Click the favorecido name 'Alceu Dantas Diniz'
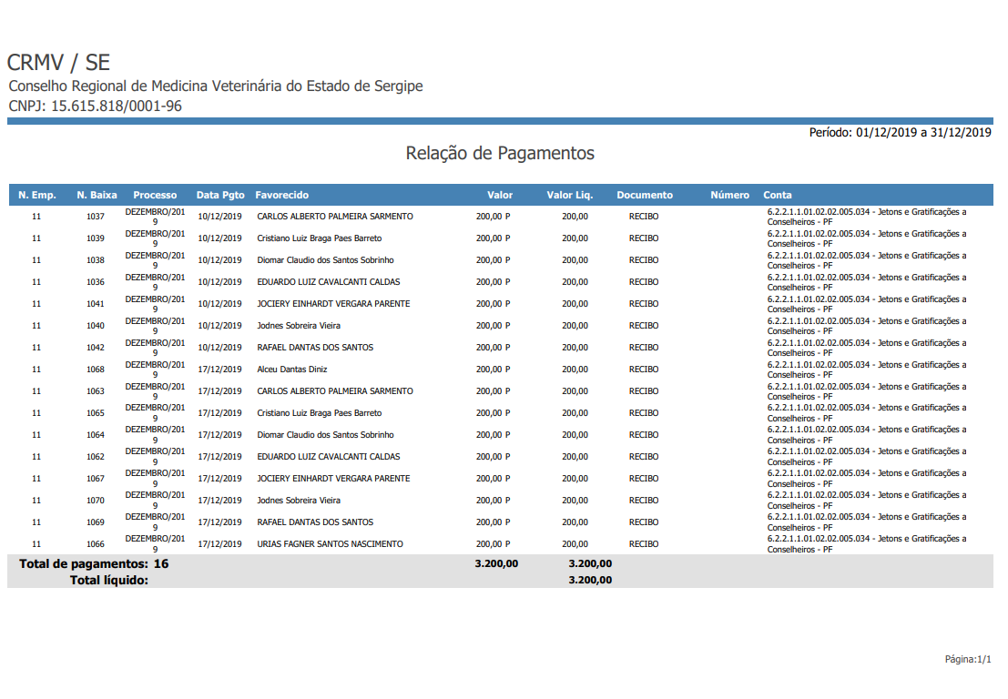Screen dimensions: 1008x699 (292, 370)
